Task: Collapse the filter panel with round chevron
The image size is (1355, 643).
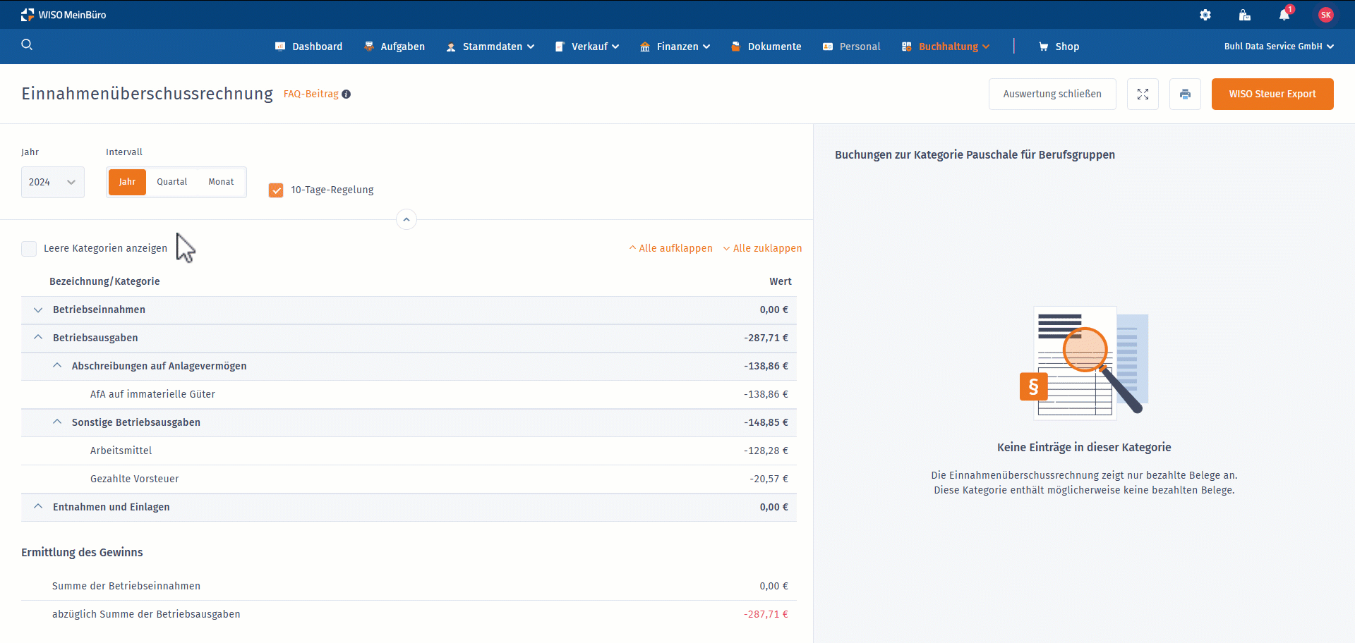Action: 406,219
